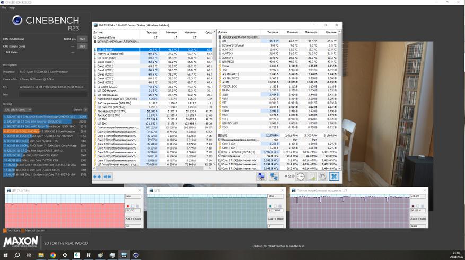
Task: Click the left panel horizontal scrollbar
Action: coord(148,168)
